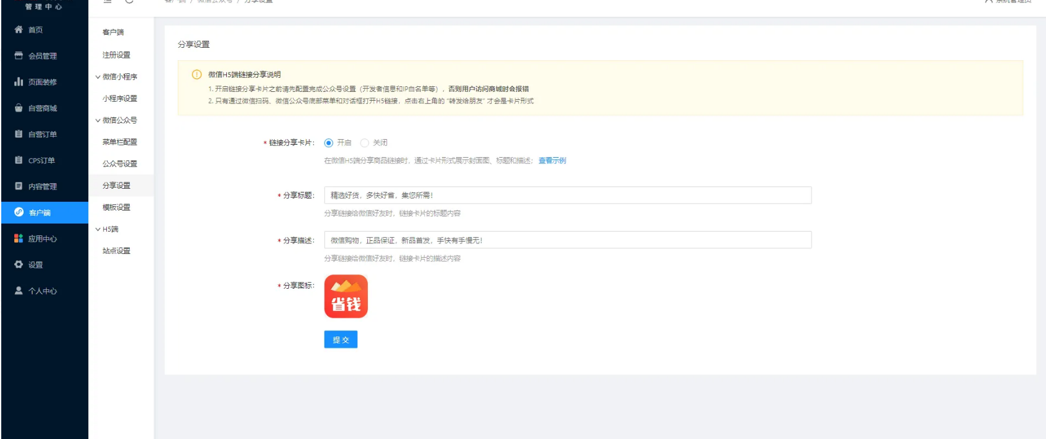Click the 自营订单 clipboard icon
This screenshot has width=1046, height=439.
19,134
